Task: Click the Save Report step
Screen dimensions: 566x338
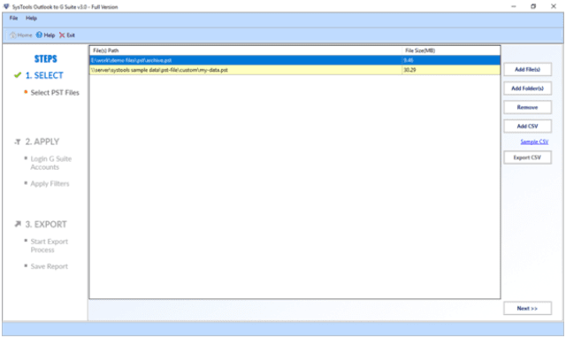Action: tap(50, 266)
